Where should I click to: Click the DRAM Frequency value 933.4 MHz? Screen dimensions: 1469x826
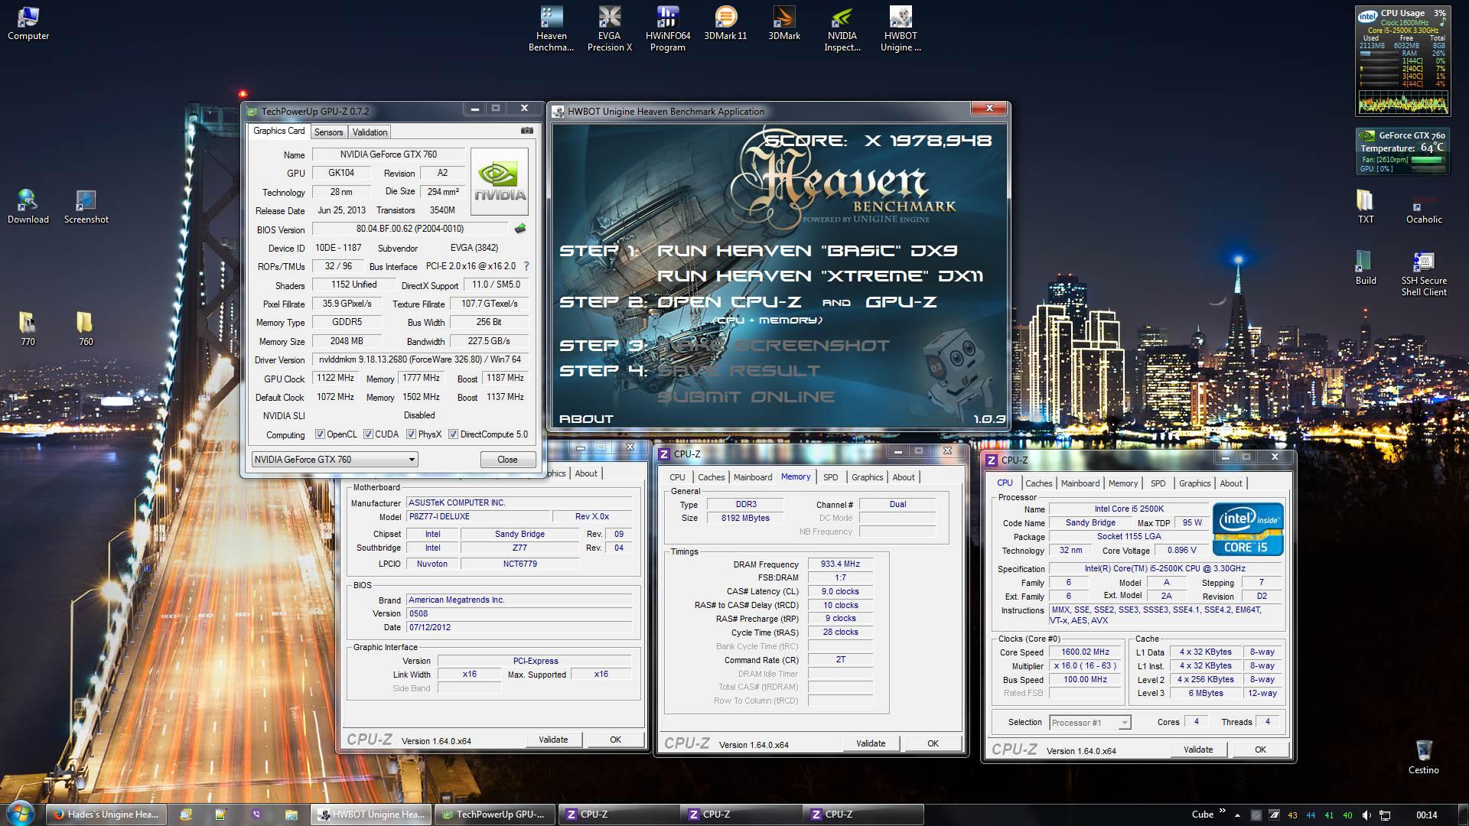840,564
